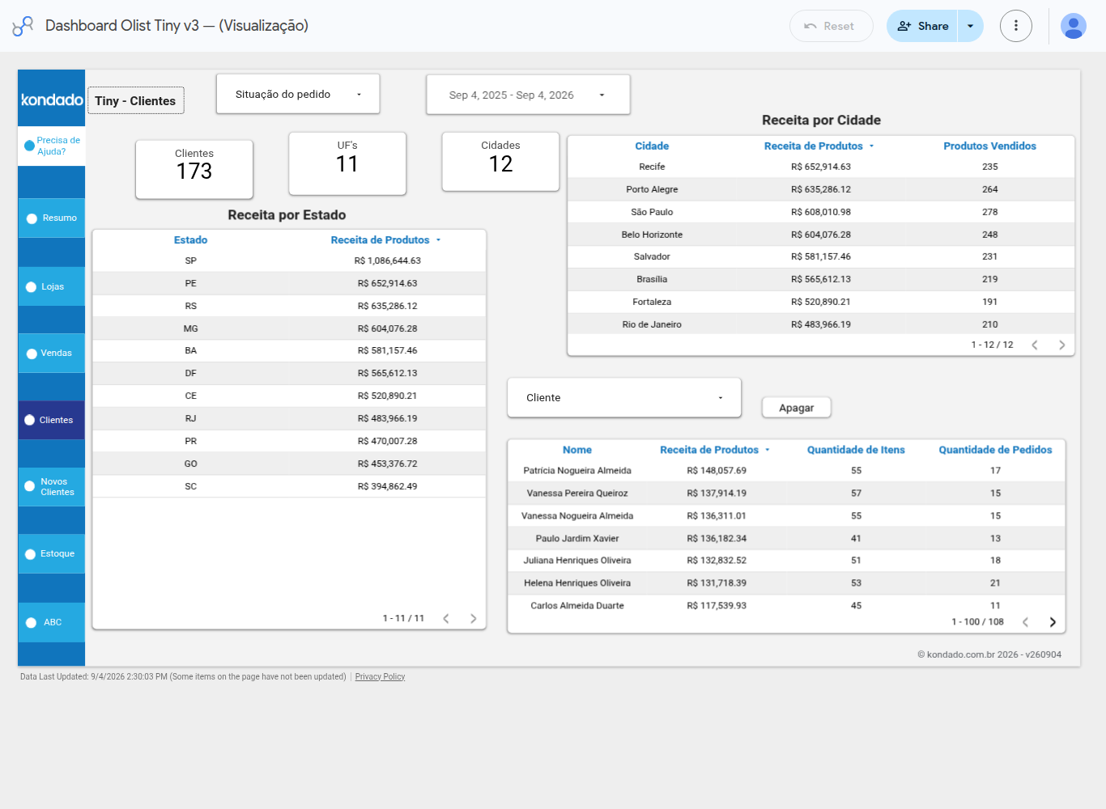Open the Resumo page

(52, 218)
